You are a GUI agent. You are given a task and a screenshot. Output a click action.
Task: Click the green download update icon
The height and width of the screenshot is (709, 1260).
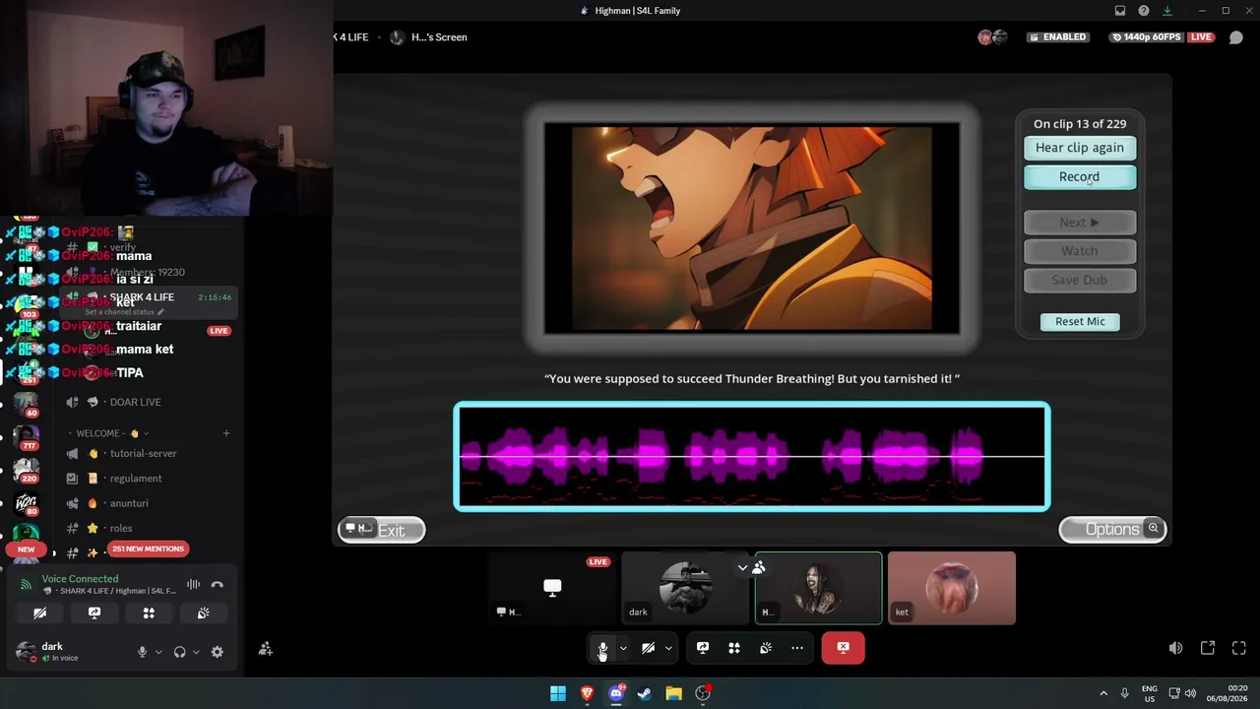coord(1167,11)
